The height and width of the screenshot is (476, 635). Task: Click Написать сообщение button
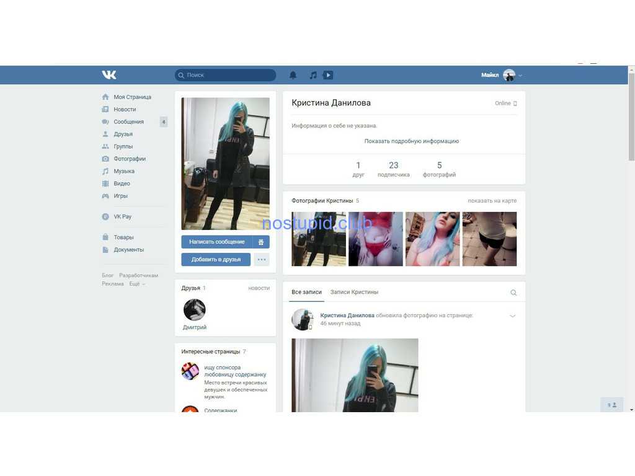click(x=216, y=242)
